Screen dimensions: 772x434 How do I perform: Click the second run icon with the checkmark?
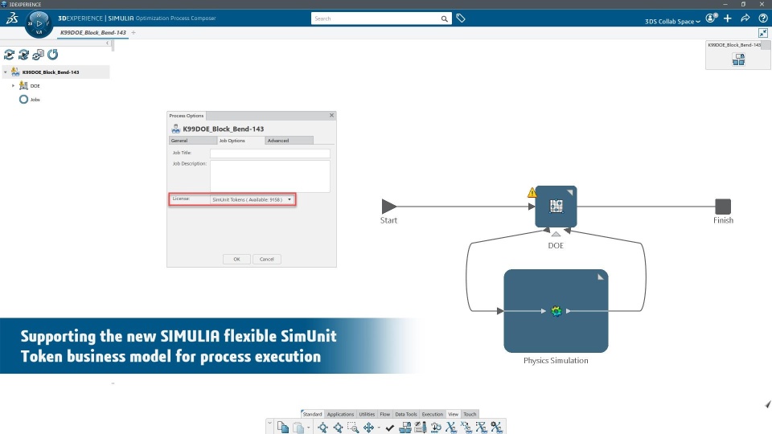point(23,55)
